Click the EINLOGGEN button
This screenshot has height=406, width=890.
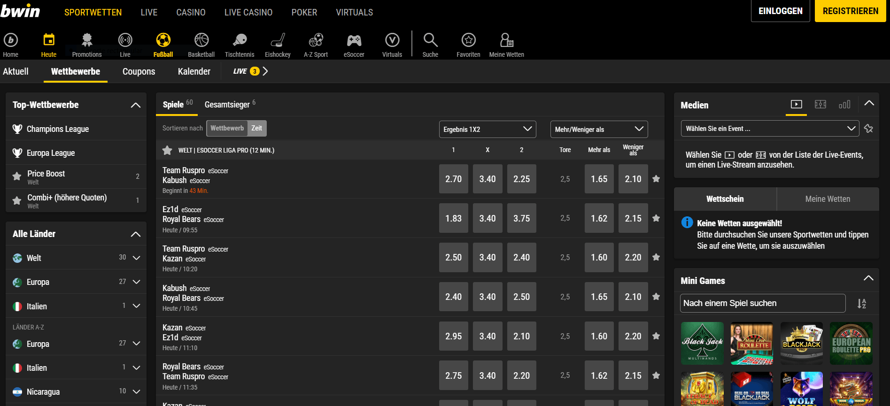781,11
